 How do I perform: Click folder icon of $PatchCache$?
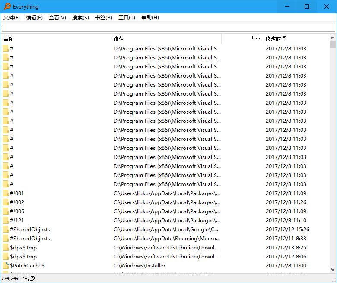6,265
